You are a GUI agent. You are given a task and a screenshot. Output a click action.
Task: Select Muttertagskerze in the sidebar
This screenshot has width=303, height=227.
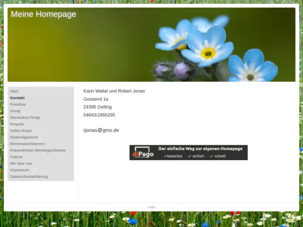tap(24, 137)
